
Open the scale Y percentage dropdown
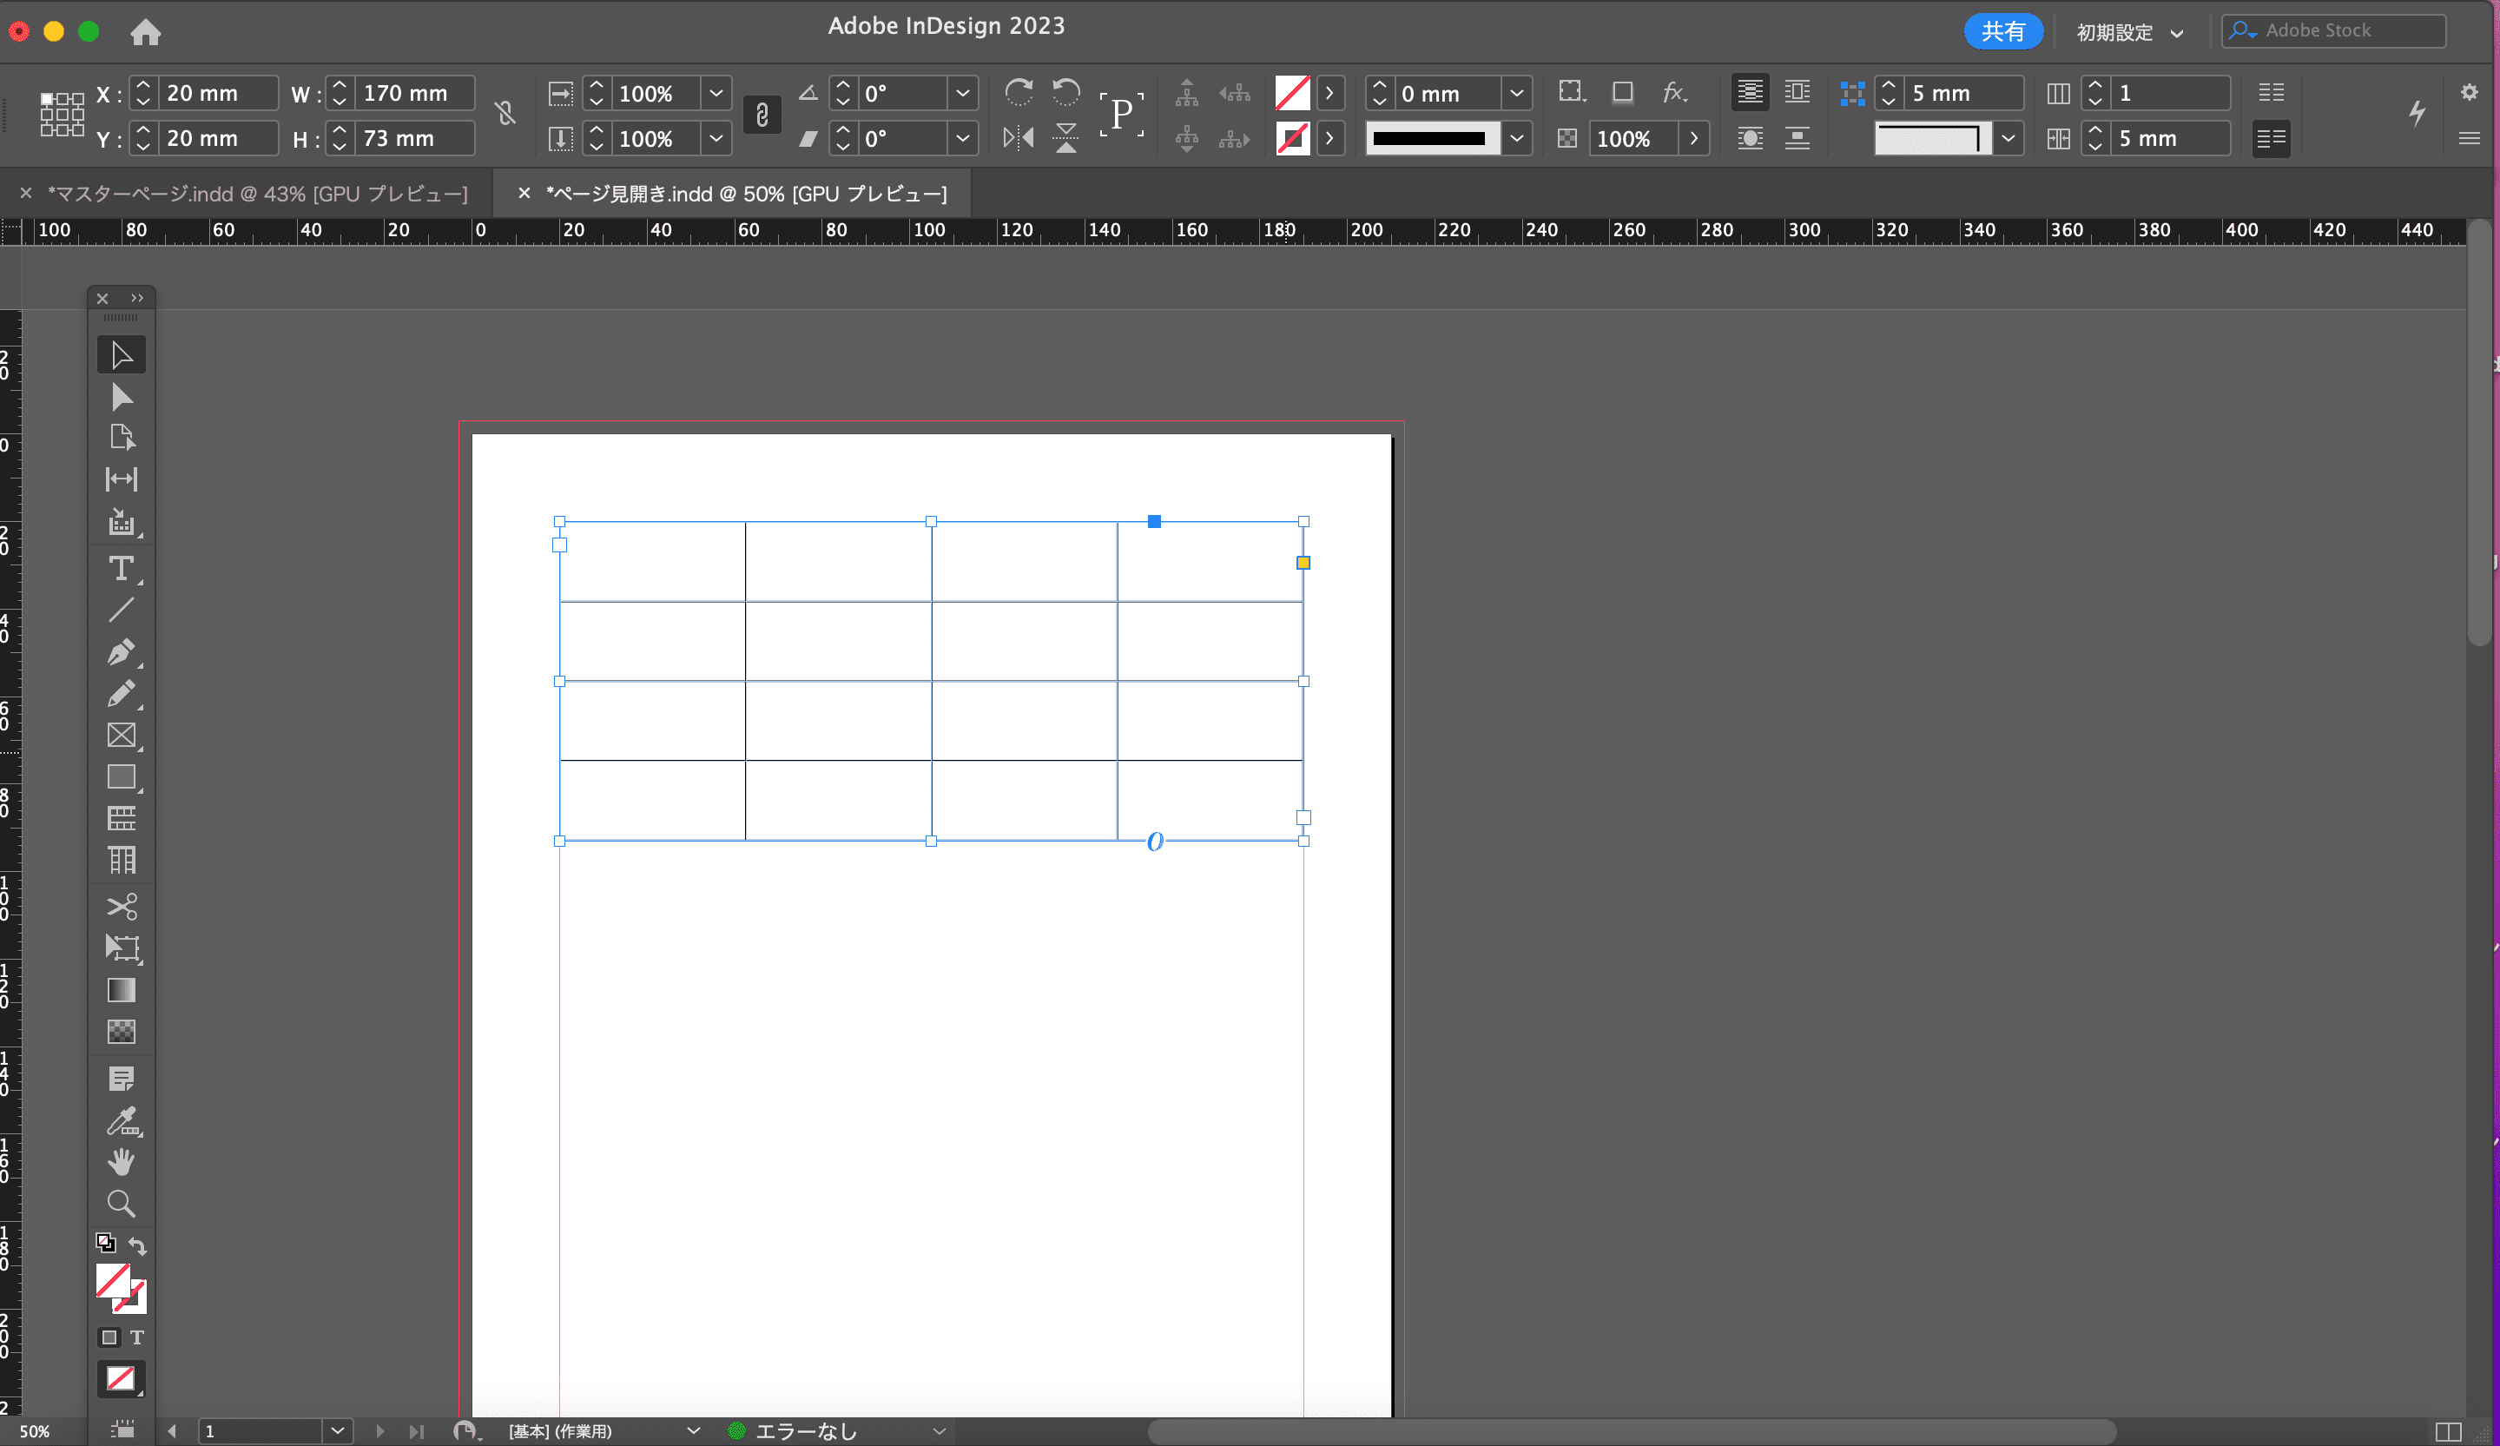(716, 139)
